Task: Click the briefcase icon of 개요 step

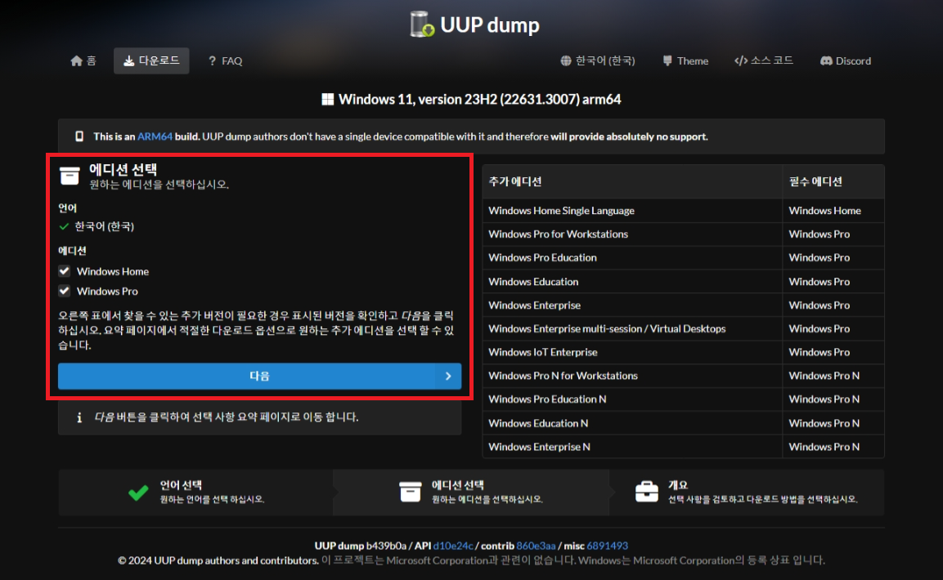Action: click(646, 491)
